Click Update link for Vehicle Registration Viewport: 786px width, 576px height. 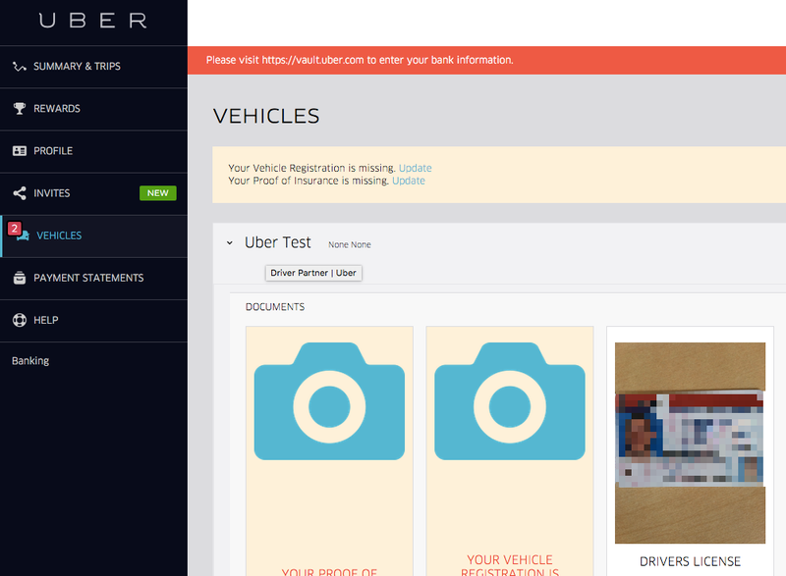pos(415,168)
